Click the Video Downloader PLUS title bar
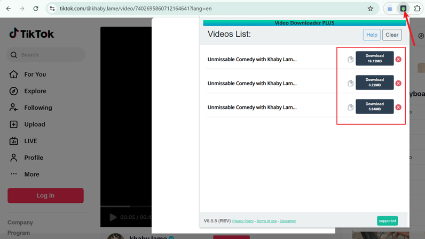 (x=304, y=23)
